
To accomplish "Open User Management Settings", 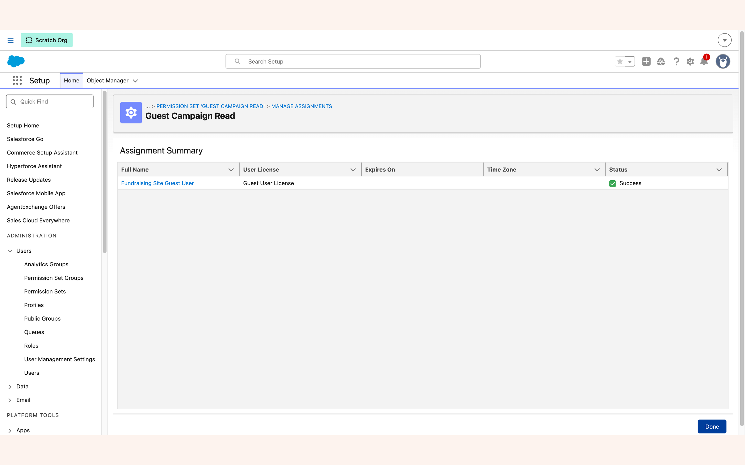I will coord(60,359).
